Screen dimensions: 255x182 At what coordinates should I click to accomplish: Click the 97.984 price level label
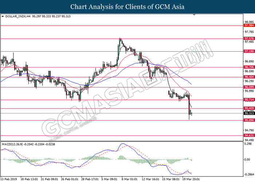coord(249,25)
